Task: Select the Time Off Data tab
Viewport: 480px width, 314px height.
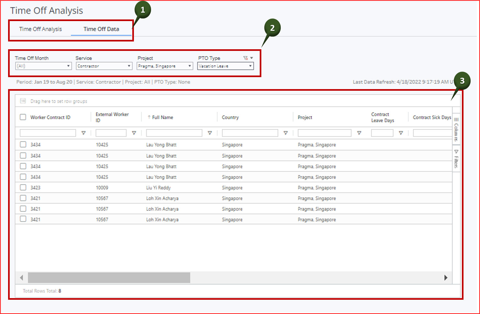Action: coord(101,29)
